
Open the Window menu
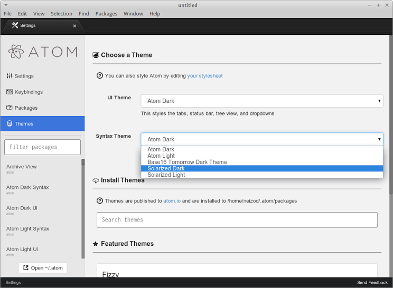133,14
